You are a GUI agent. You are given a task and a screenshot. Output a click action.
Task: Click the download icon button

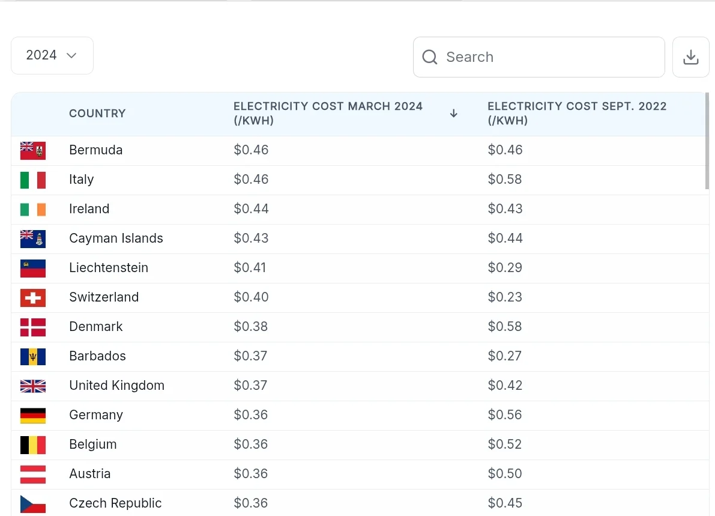(x=691, y=57)
